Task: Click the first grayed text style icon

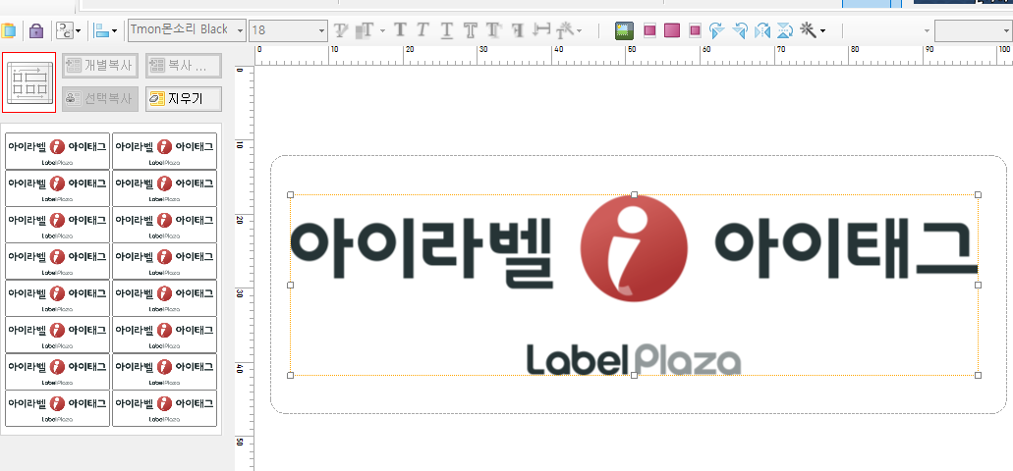Action: pyautogui.click(x=341, y=29)
